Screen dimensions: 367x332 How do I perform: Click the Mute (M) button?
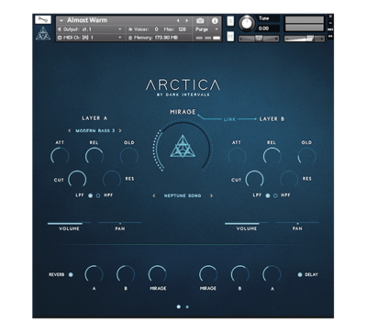click(x=230, y=37)
